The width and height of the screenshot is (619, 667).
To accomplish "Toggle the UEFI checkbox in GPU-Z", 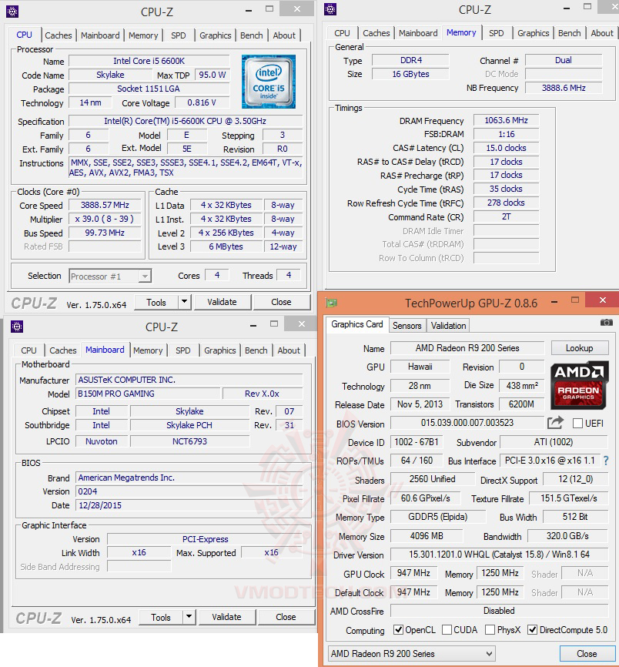I will 577,424.
